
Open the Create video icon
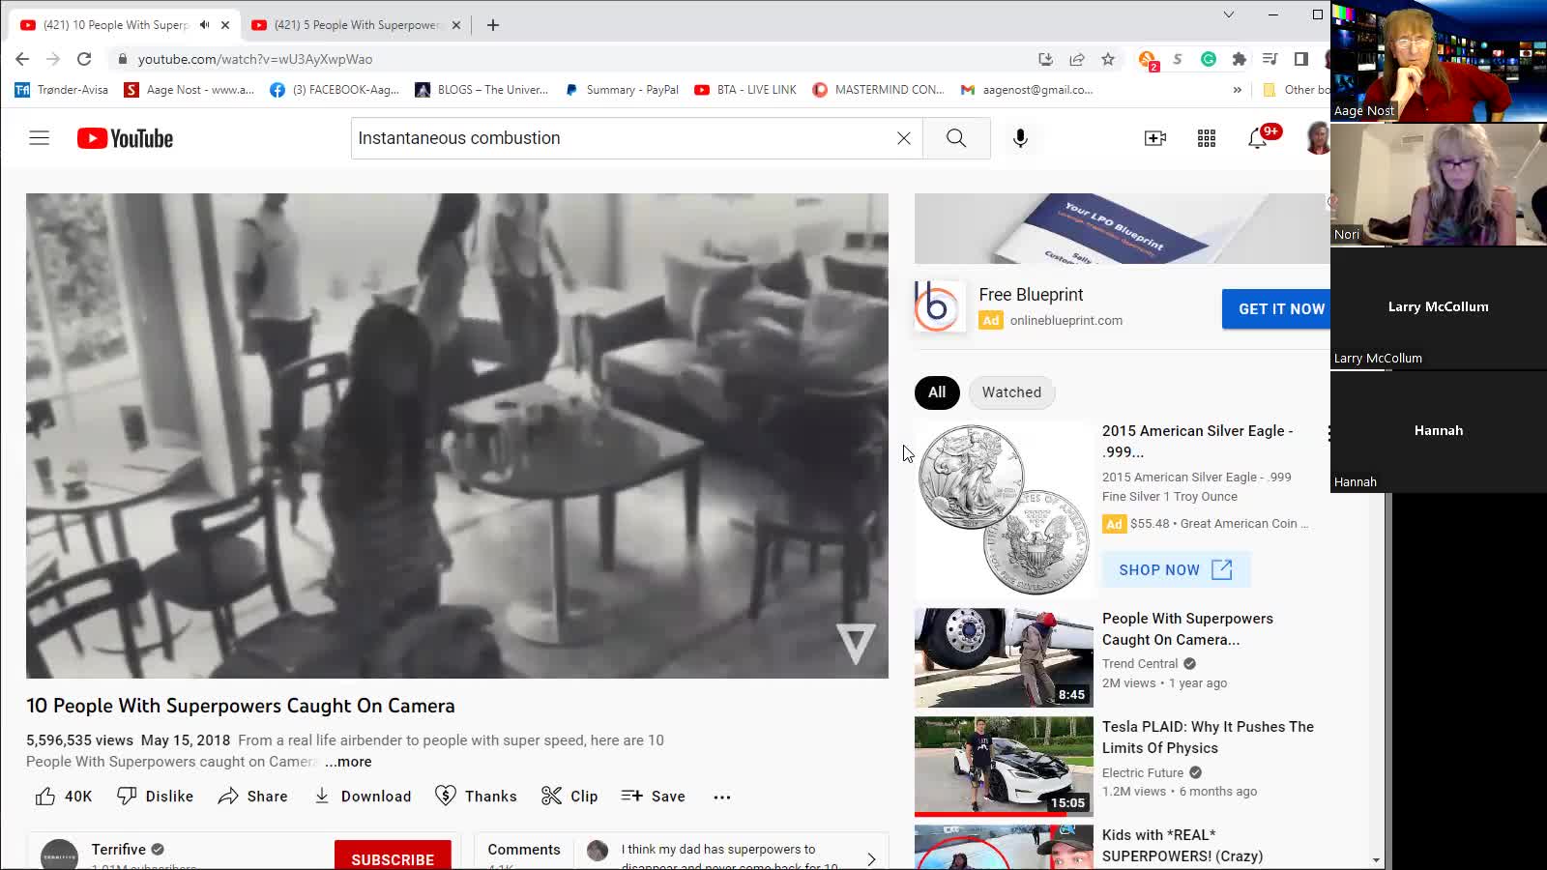tap(1155, 138)
